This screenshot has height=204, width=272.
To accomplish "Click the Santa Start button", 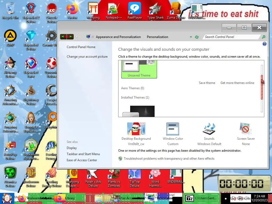I will [7, 198].
